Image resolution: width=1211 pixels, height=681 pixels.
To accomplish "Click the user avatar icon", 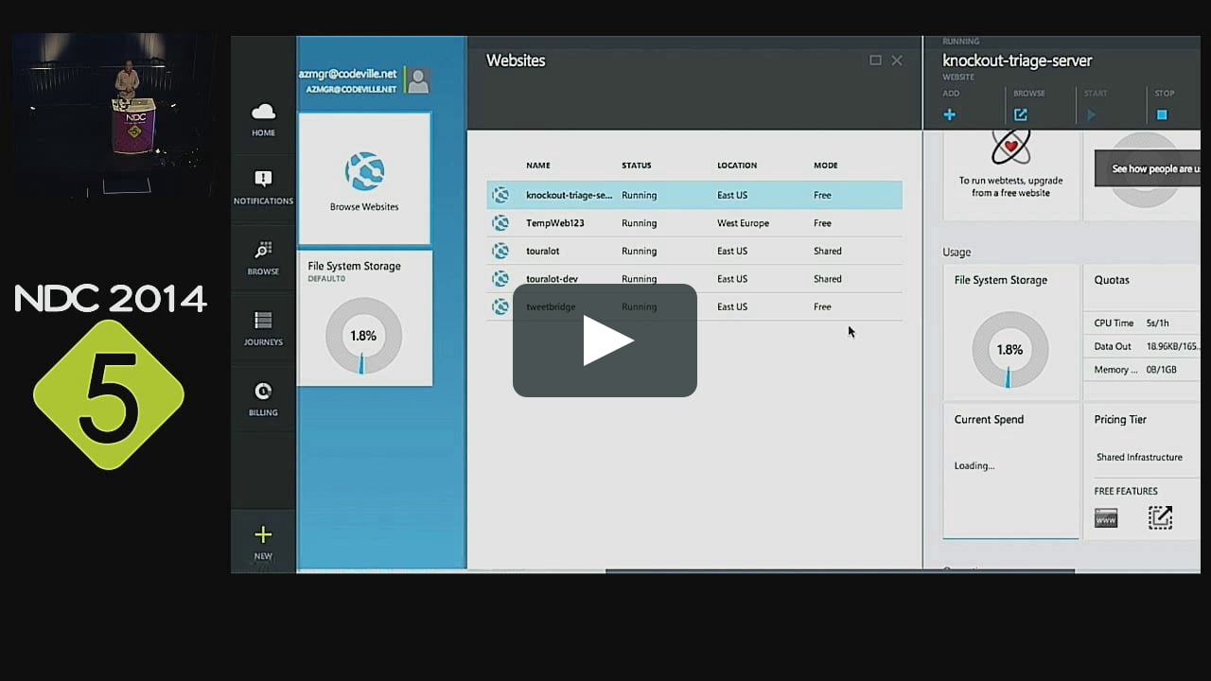I will click(x=418, y=80).
